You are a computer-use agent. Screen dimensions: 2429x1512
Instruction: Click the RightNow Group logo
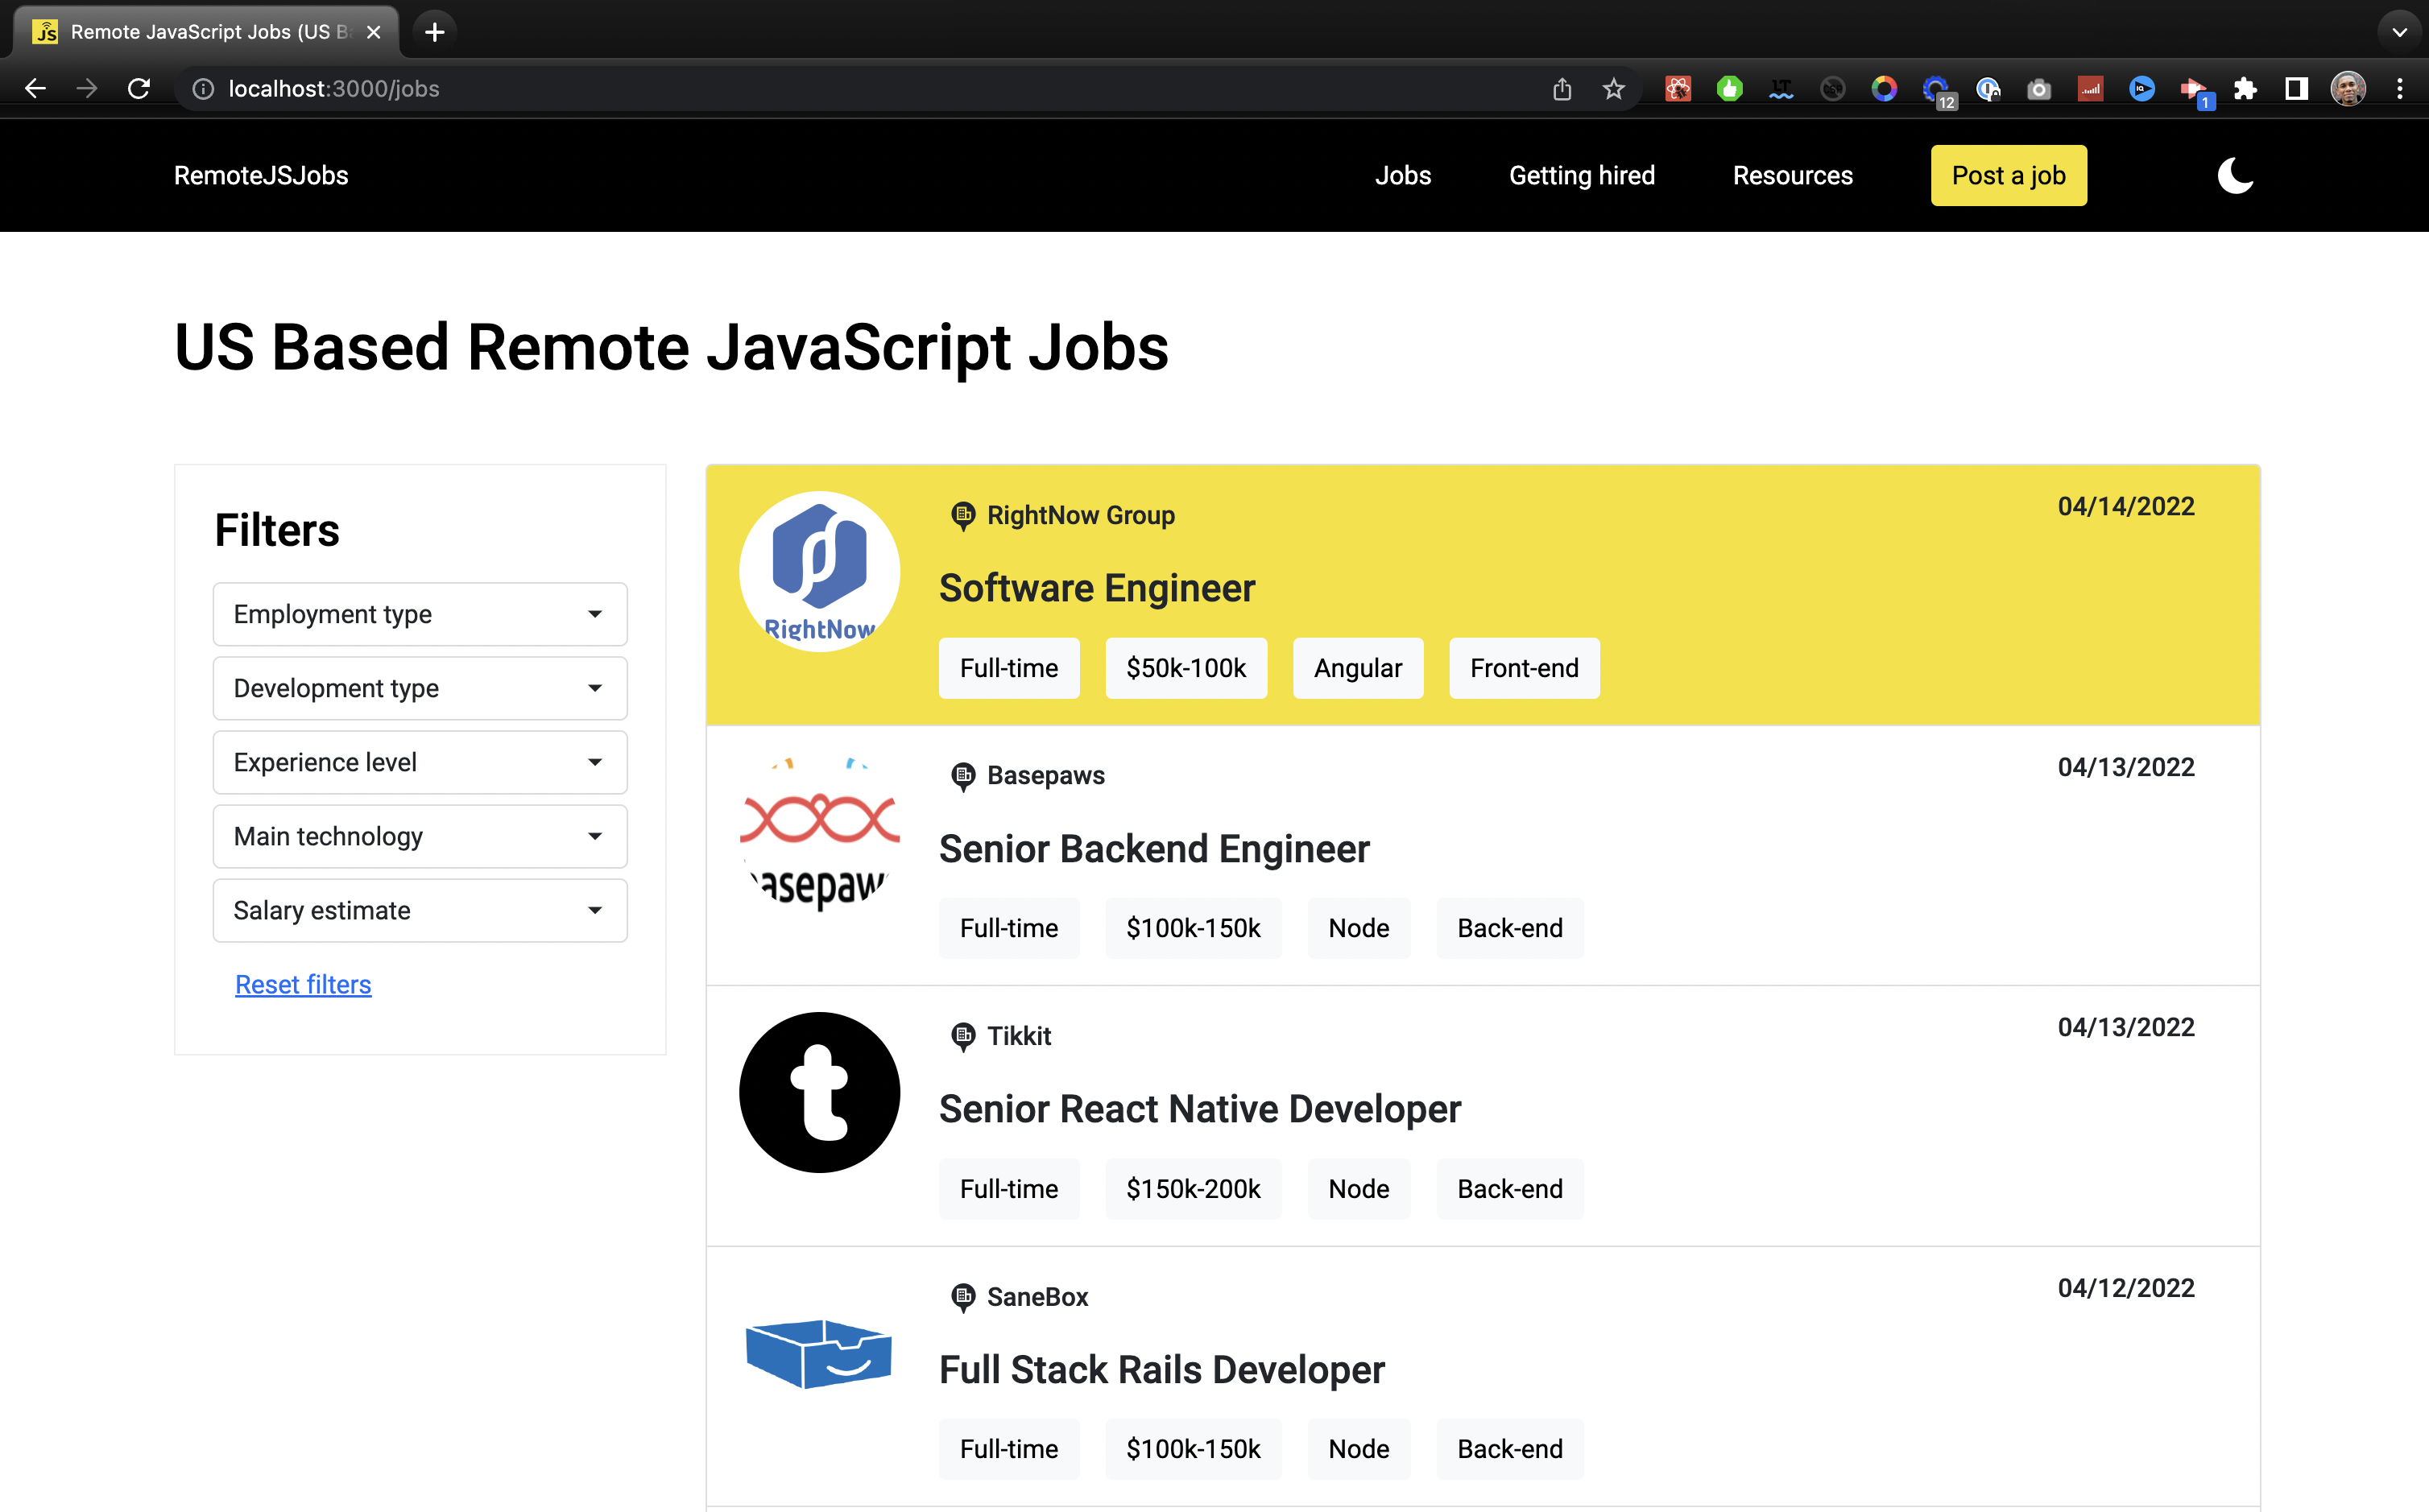819,571
